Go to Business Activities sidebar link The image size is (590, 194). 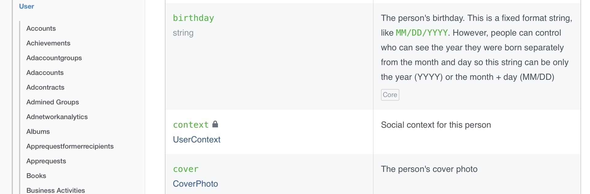pos(56,190)
